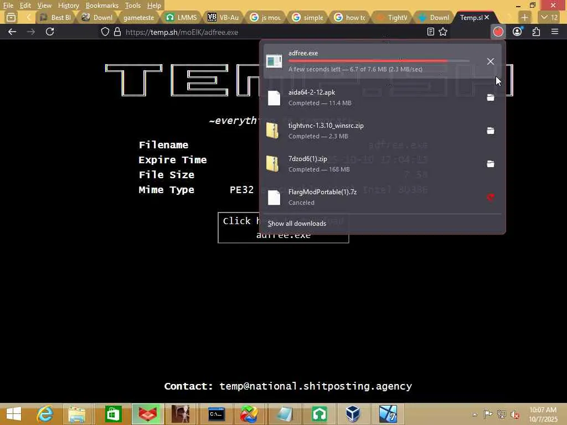Click the muted volume tray icon
567x425 pixels.
coord(514,414)
